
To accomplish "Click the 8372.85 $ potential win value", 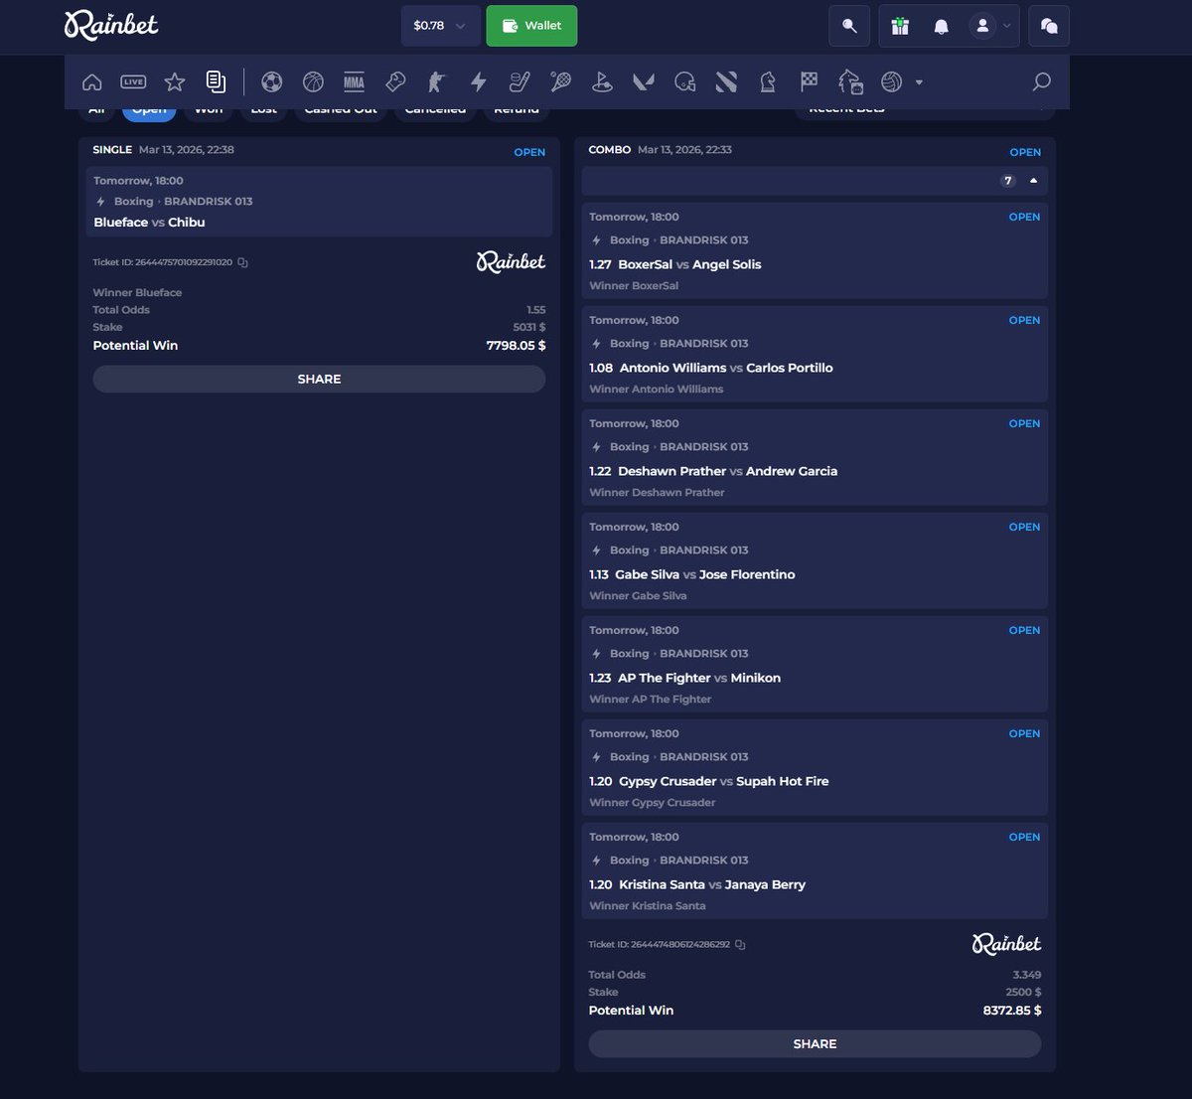I will pyautogui.click(x=1012, y=1011).
